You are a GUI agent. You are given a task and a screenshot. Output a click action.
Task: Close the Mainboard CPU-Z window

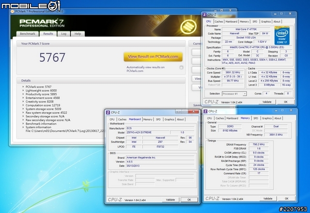(x=194, y=112)
